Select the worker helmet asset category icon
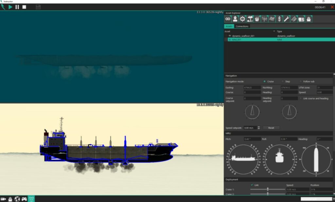The image size is (335, 202). tap(235, 19)
